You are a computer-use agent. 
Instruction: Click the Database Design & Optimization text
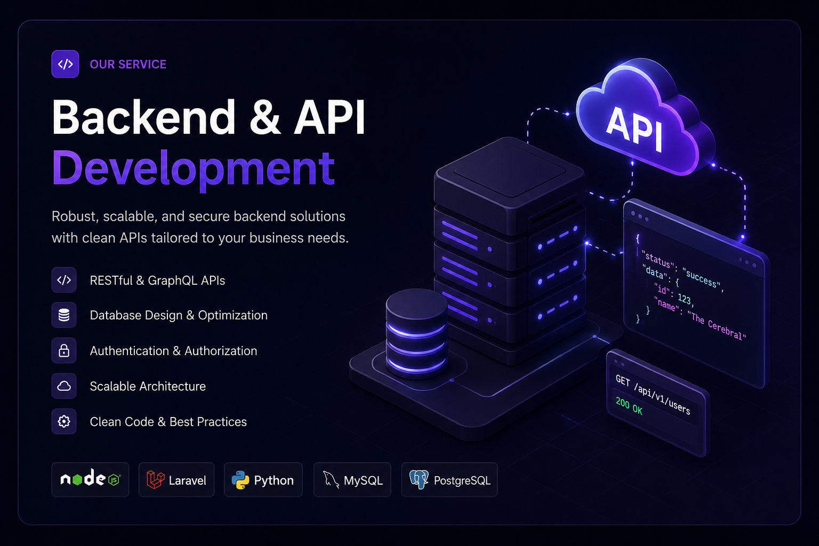click(x=179, y=315)
